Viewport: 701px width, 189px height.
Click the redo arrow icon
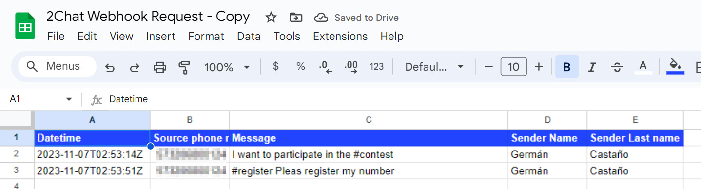(x=135, y=67)
